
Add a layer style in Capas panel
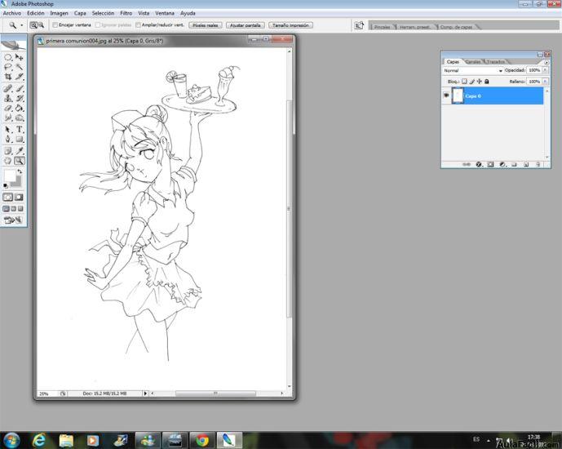[479, 164]
